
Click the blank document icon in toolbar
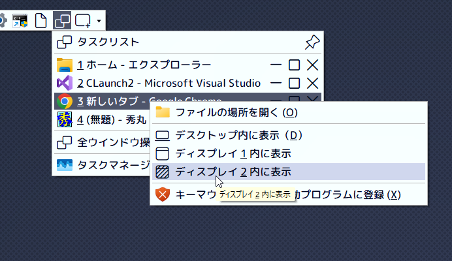(x=40, y=20)
